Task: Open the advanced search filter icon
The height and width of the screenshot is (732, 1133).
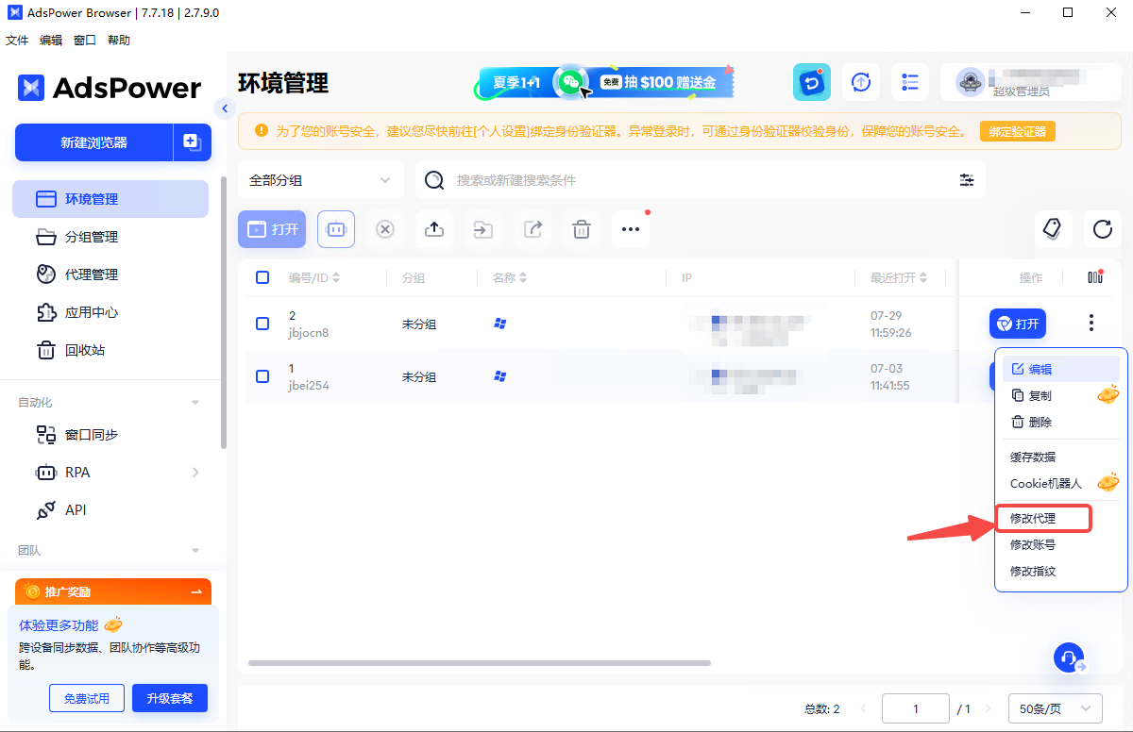Action: 967,180
